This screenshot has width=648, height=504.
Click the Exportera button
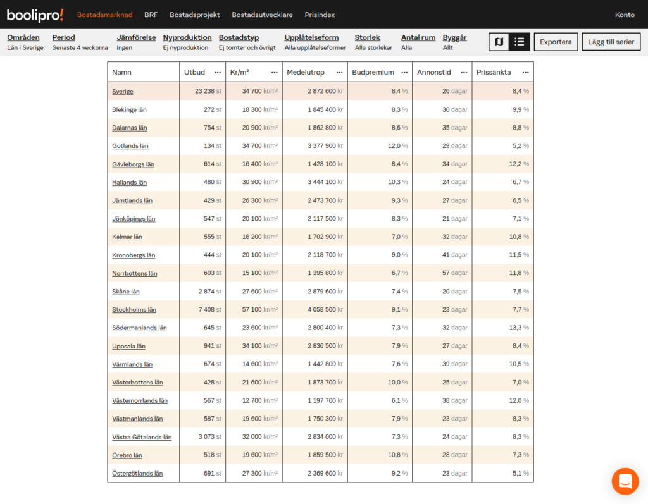click(x=556, y=42)
